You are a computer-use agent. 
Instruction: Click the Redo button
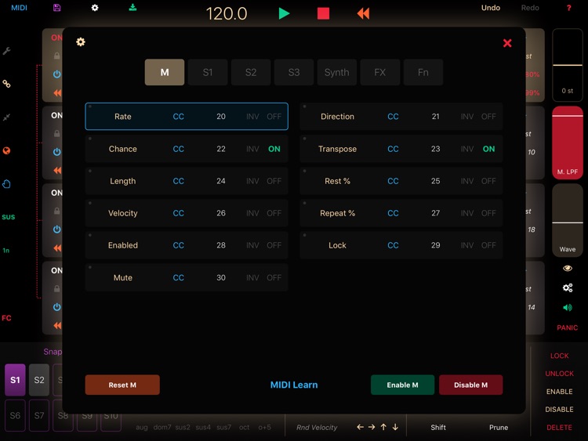pyautogui.click(x=530, y=8)
